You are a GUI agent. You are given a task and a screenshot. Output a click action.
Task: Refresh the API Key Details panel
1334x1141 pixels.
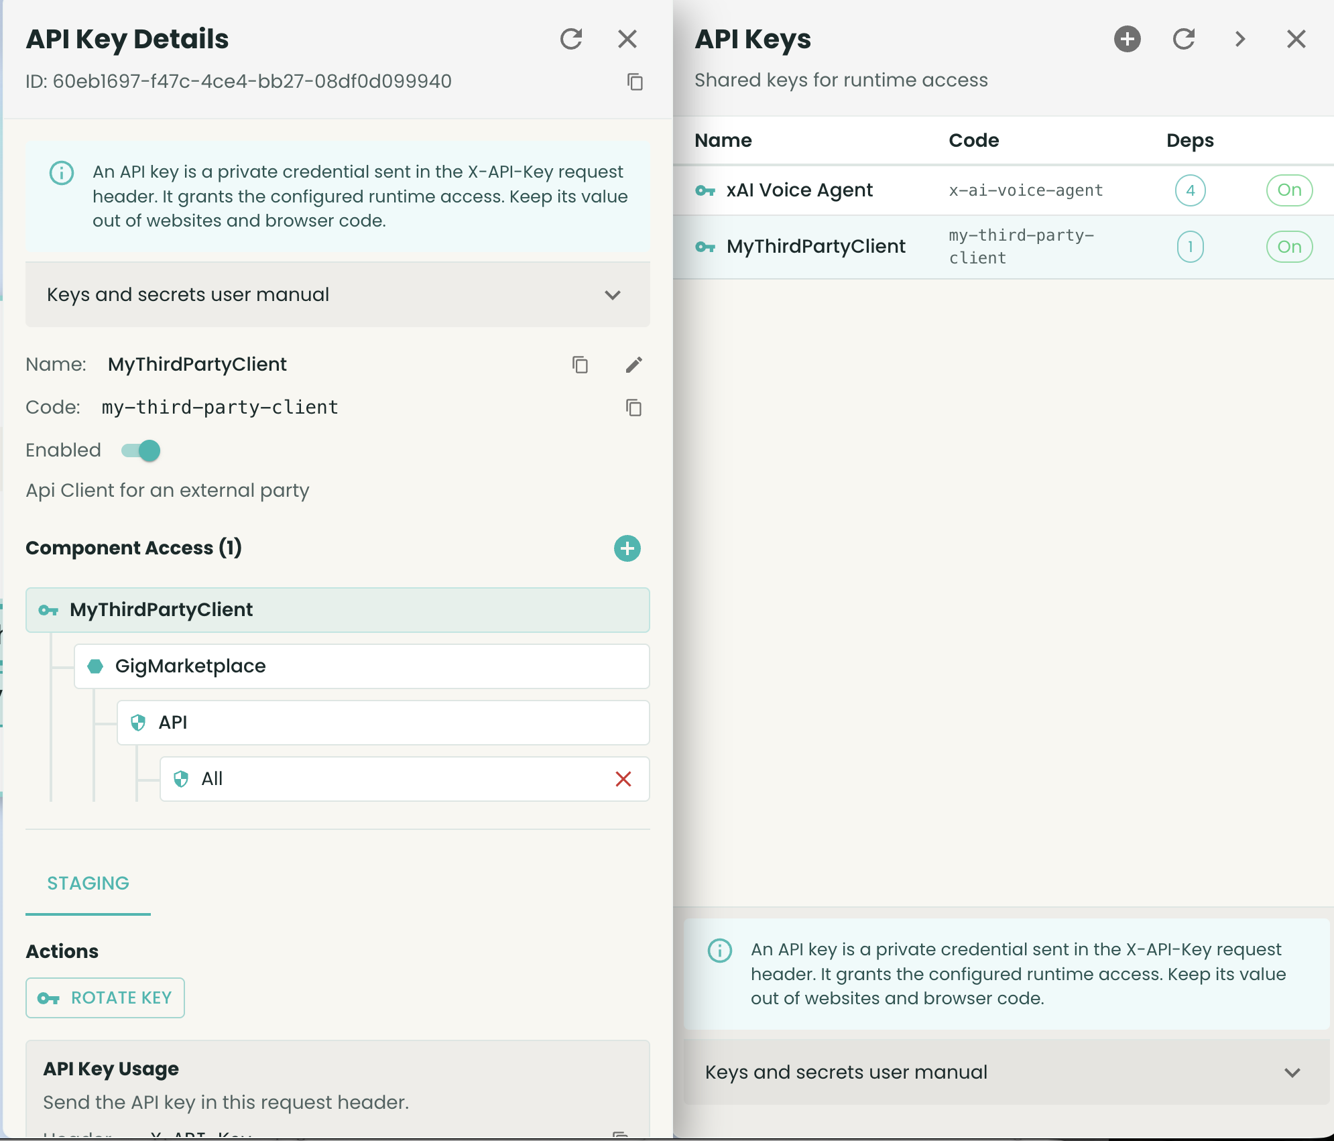tap(571, 39)
